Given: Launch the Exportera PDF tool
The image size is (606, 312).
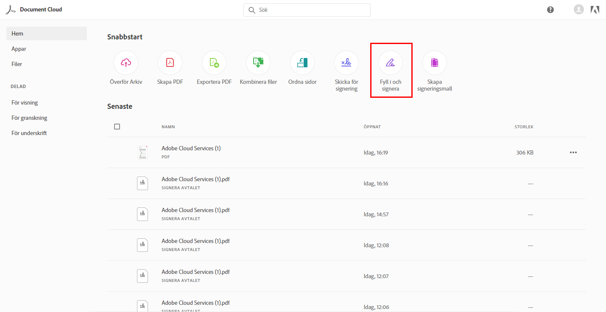Looking at the screenshot, I should [214, 63].
